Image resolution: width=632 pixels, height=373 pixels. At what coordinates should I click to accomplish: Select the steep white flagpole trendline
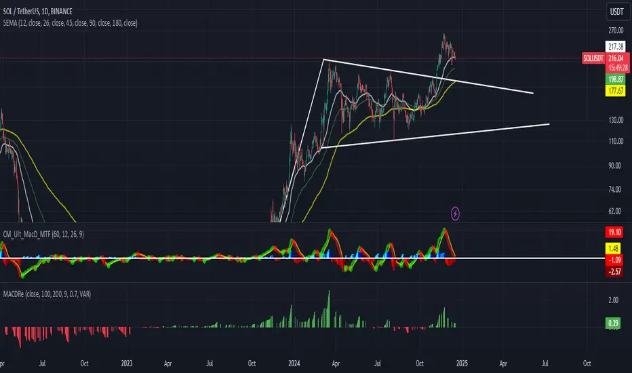tap(302, 141)
